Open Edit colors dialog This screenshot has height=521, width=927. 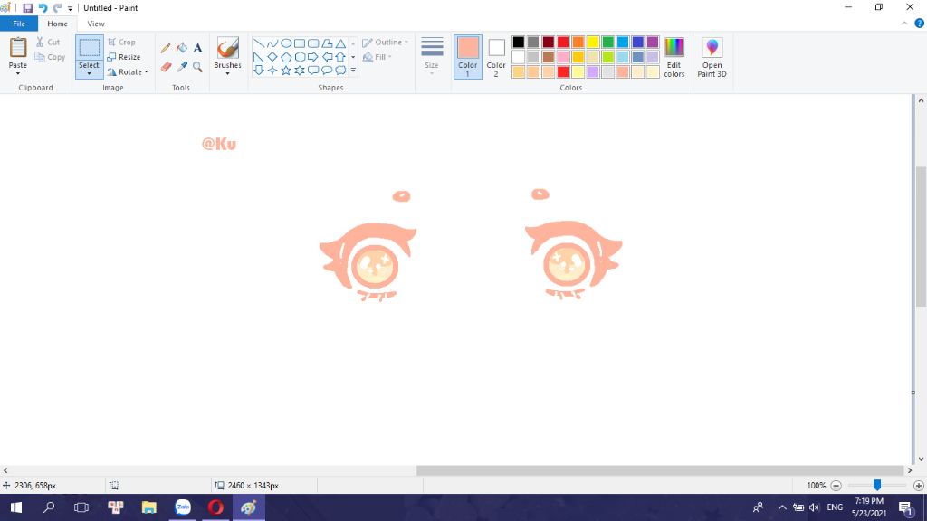click(674, 57)
